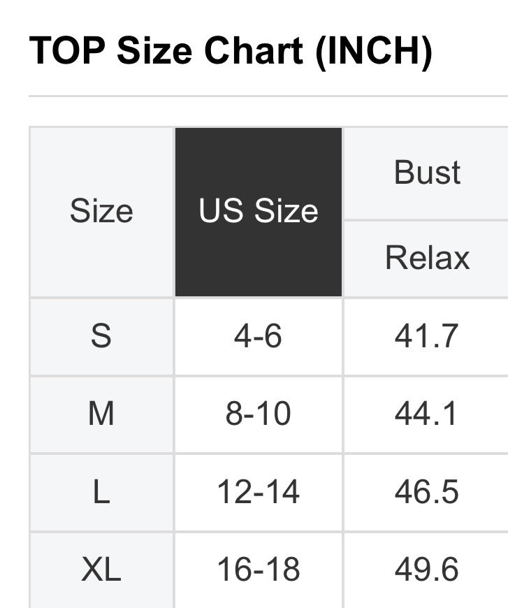Screen dimensions: 508x608
Task: Select the L size row label
Action: point(101,492)
